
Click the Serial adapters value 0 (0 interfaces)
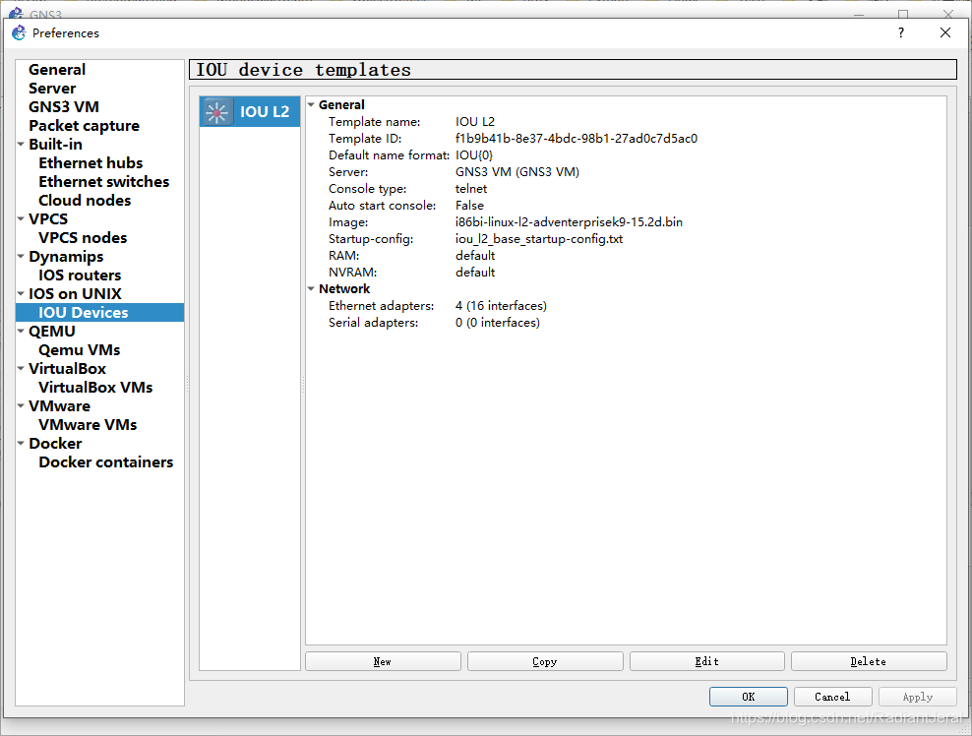pyautogui.click(x=497, y=323)
